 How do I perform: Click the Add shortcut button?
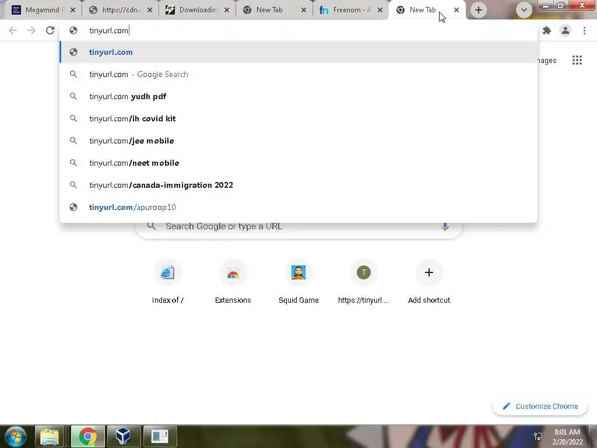[x=429, y=282]
